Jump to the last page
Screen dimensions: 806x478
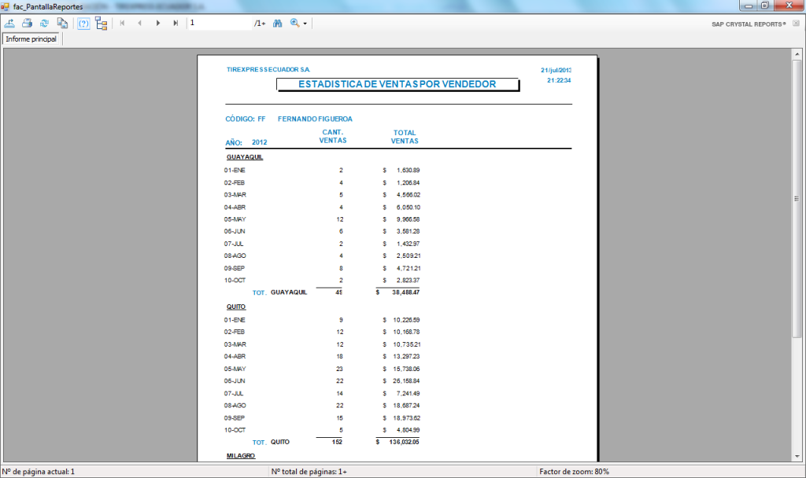(x=176, y=24)
